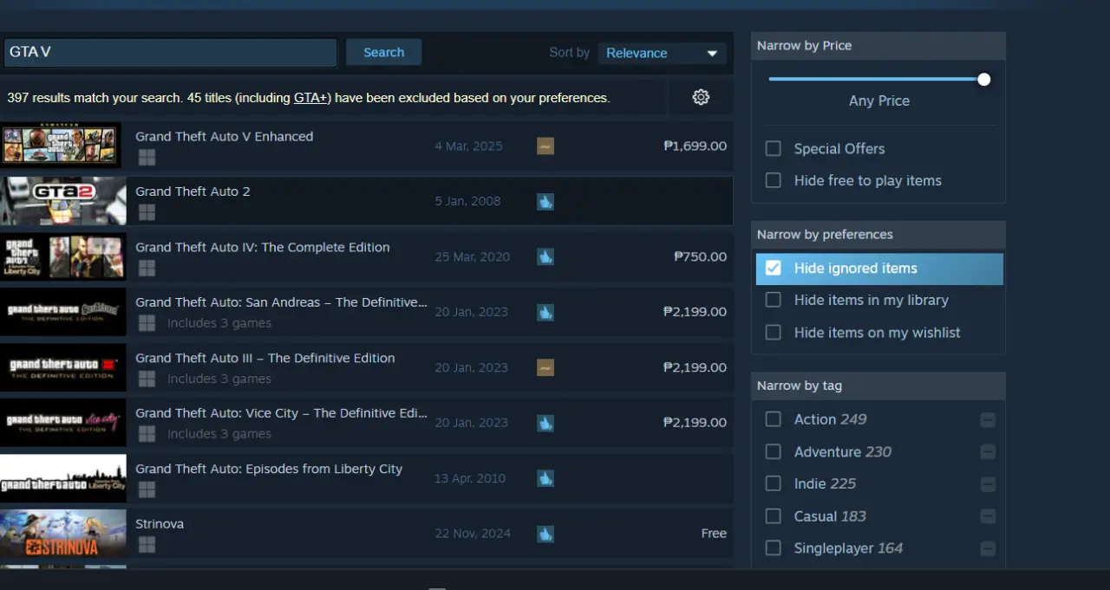Click the GTA IV Liberty City thumbnail
The height and width of the screenshot is (590, 1110).
(62, 256)
